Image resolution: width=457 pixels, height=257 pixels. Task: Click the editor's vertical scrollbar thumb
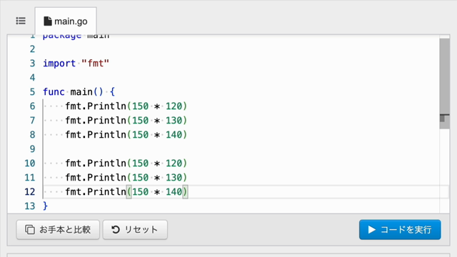tap(444, 76)
